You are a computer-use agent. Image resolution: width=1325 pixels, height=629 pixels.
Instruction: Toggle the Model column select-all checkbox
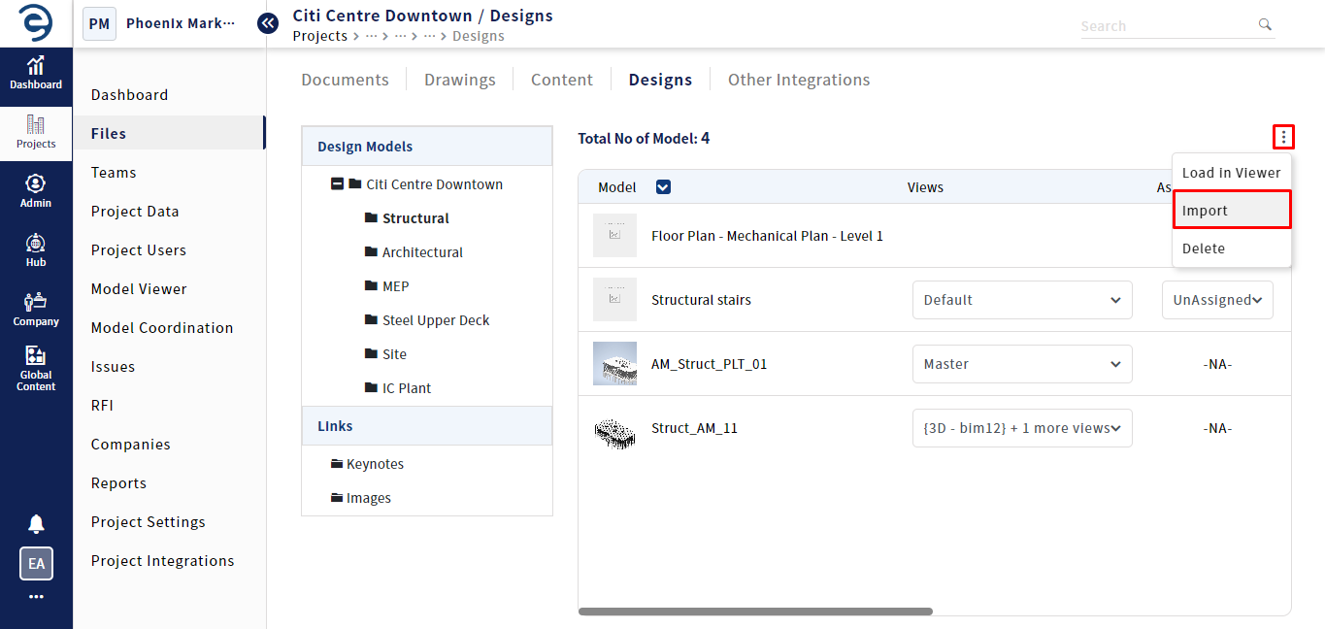[x=663, y=187]
